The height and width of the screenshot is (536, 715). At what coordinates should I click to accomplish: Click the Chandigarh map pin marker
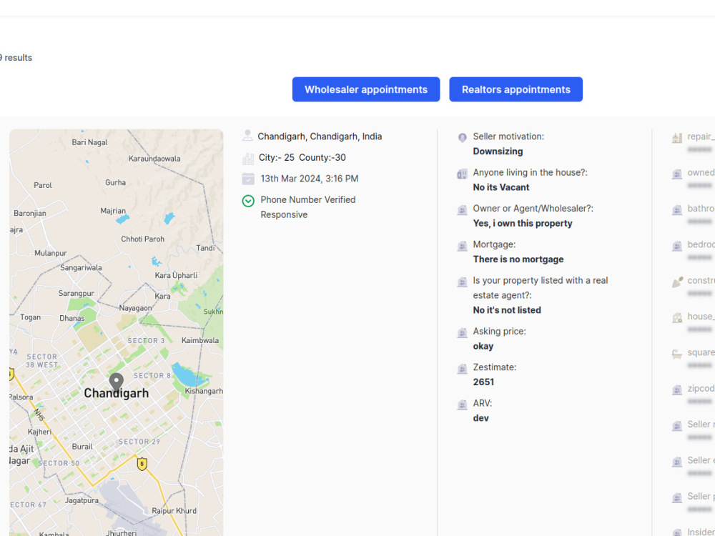(117, 382)
